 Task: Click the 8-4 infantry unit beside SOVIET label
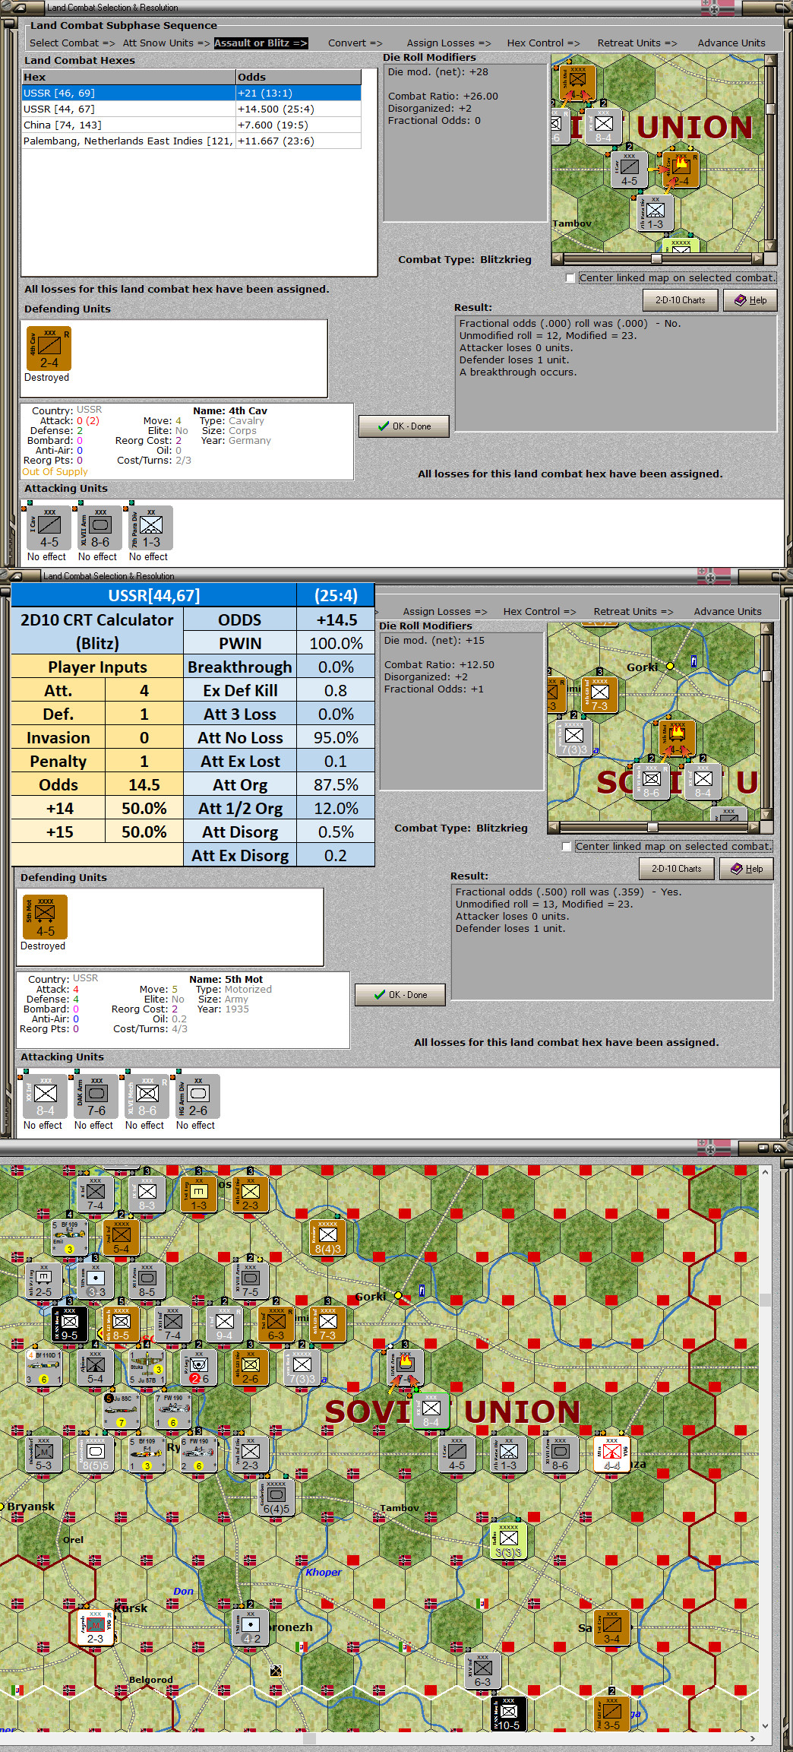coord(431,1411)
